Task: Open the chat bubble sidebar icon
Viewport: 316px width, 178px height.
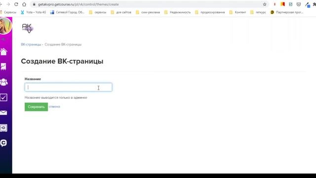Action: point(3,143)
